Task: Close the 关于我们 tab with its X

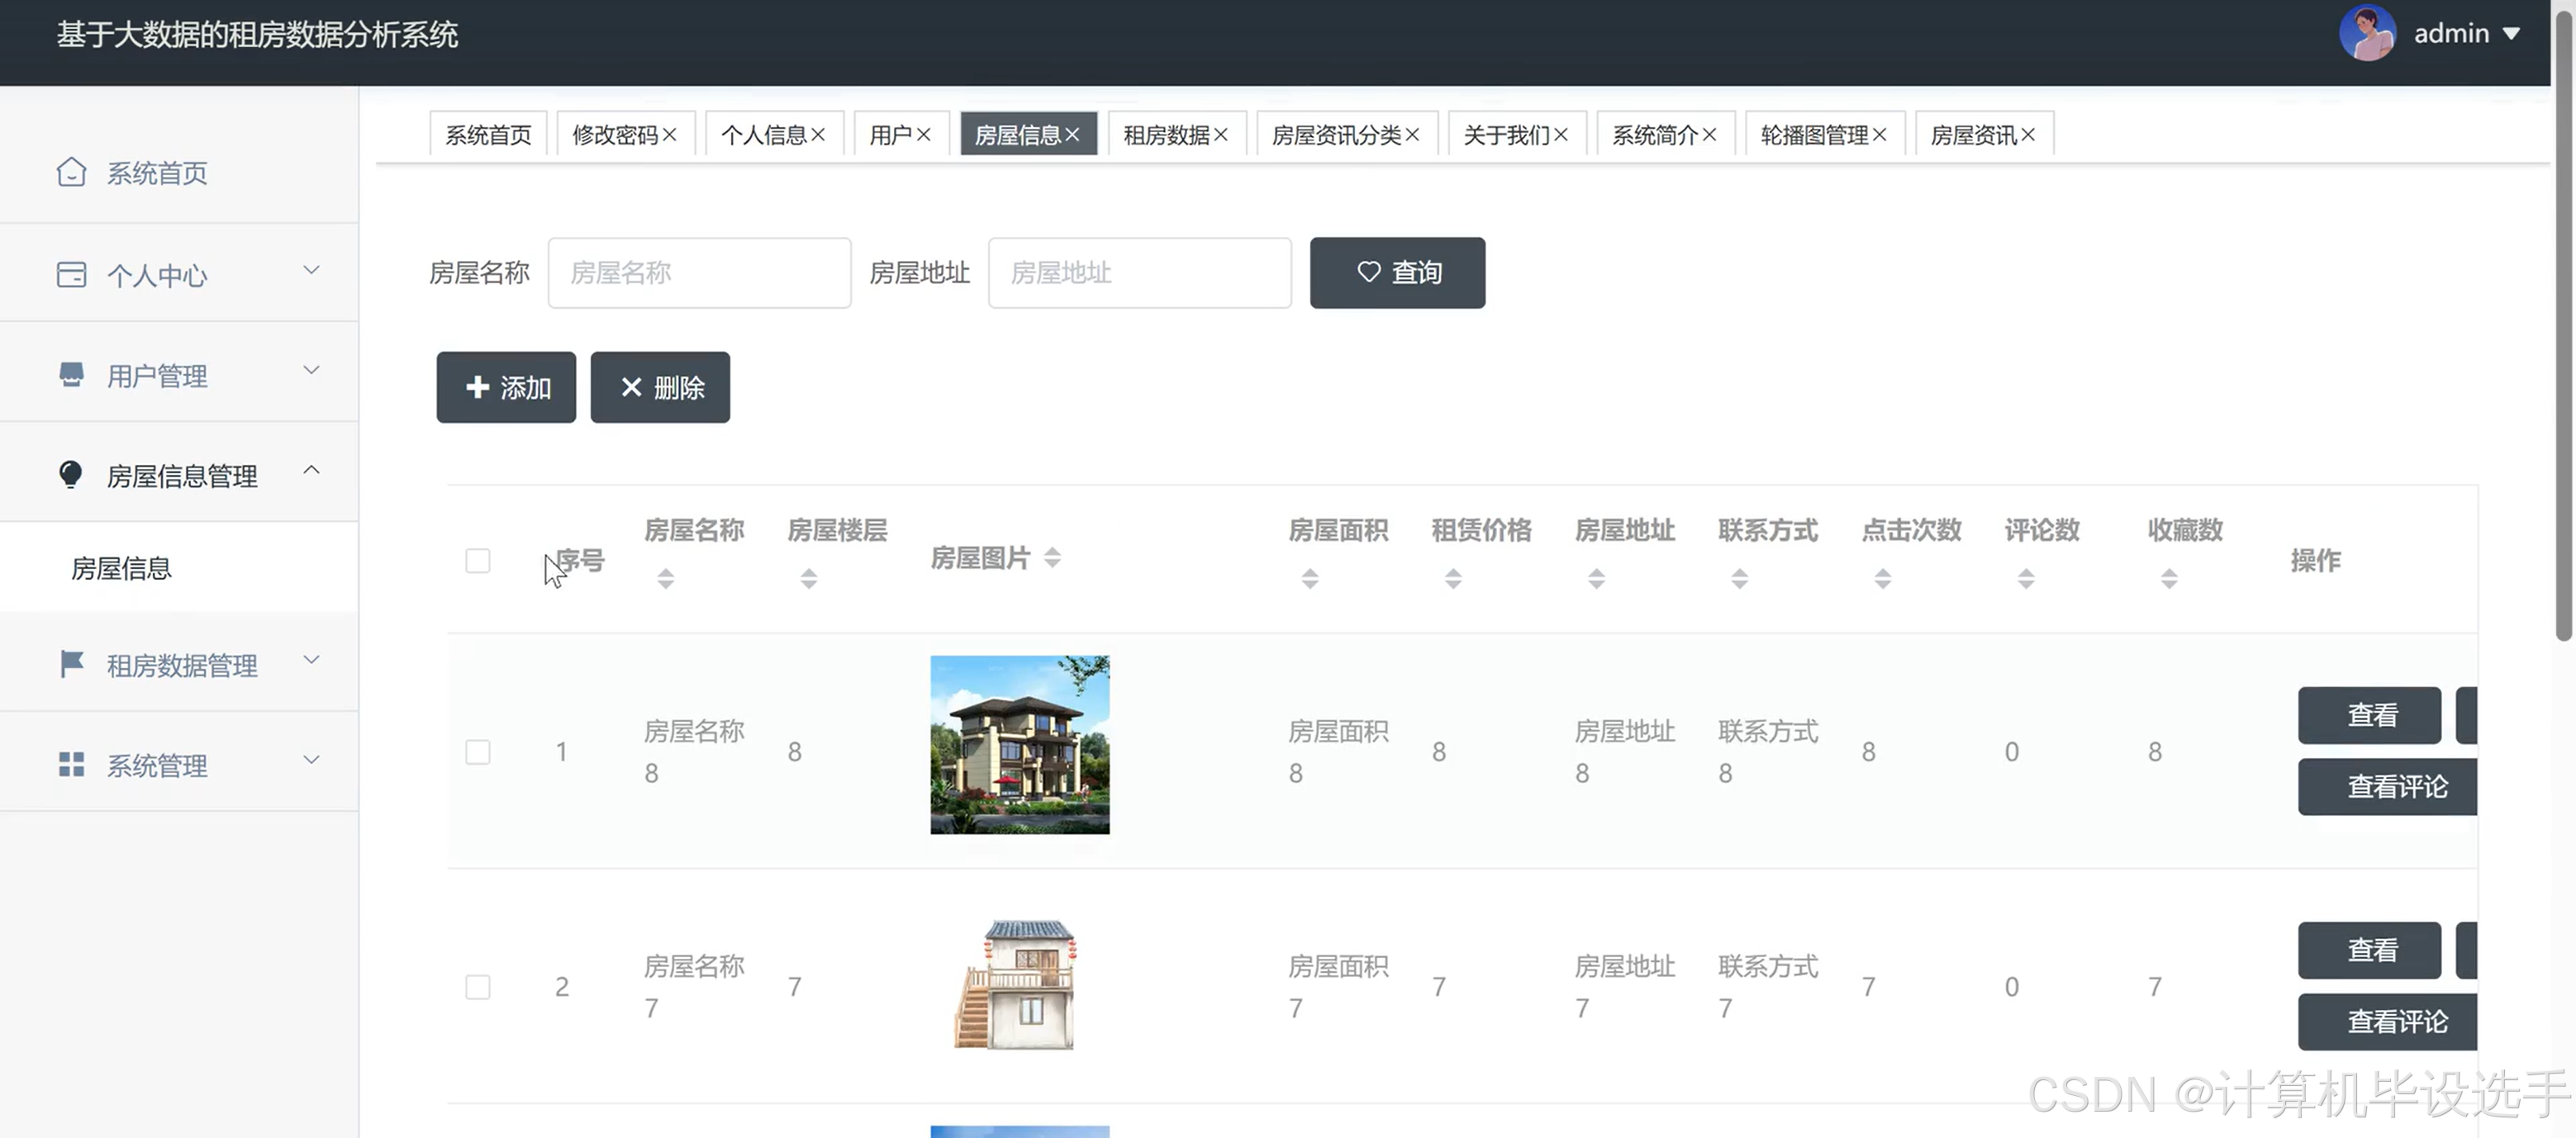Action: 1561,134
